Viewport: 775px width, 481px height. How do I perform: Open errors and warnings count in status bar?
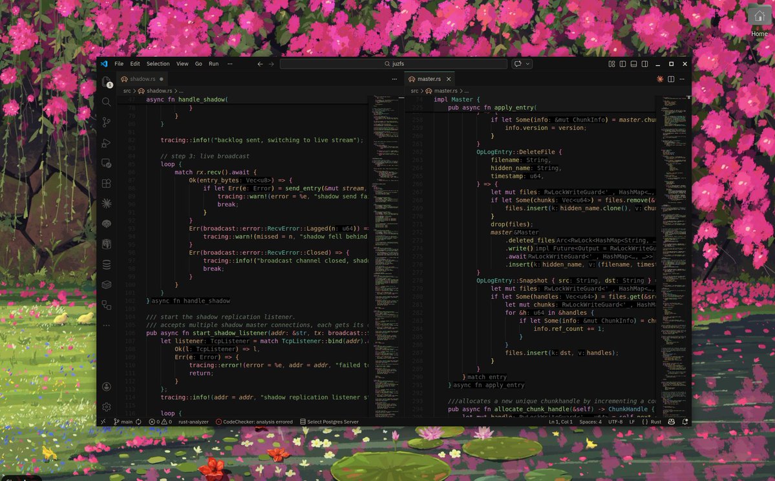tap(160, 422)
